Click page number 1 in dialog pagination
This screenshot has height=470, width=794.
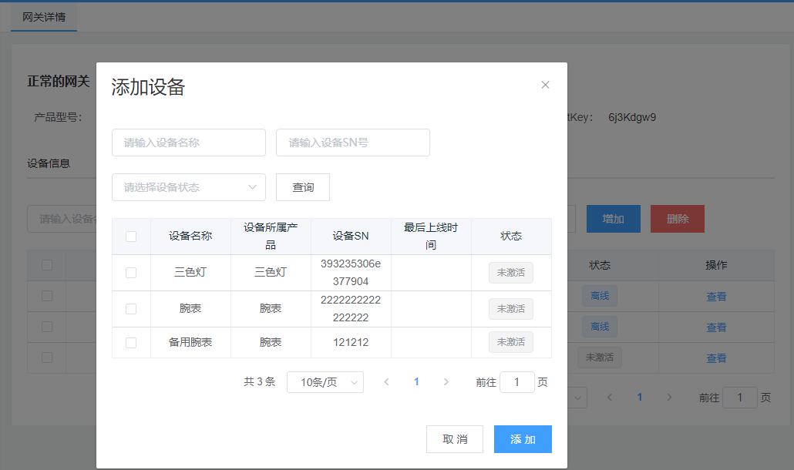(x=416, y=382)
